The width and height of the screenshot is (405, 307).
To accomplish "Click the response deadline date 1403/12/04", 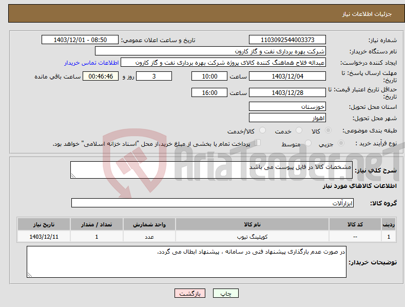I will [x=287, y=76].
